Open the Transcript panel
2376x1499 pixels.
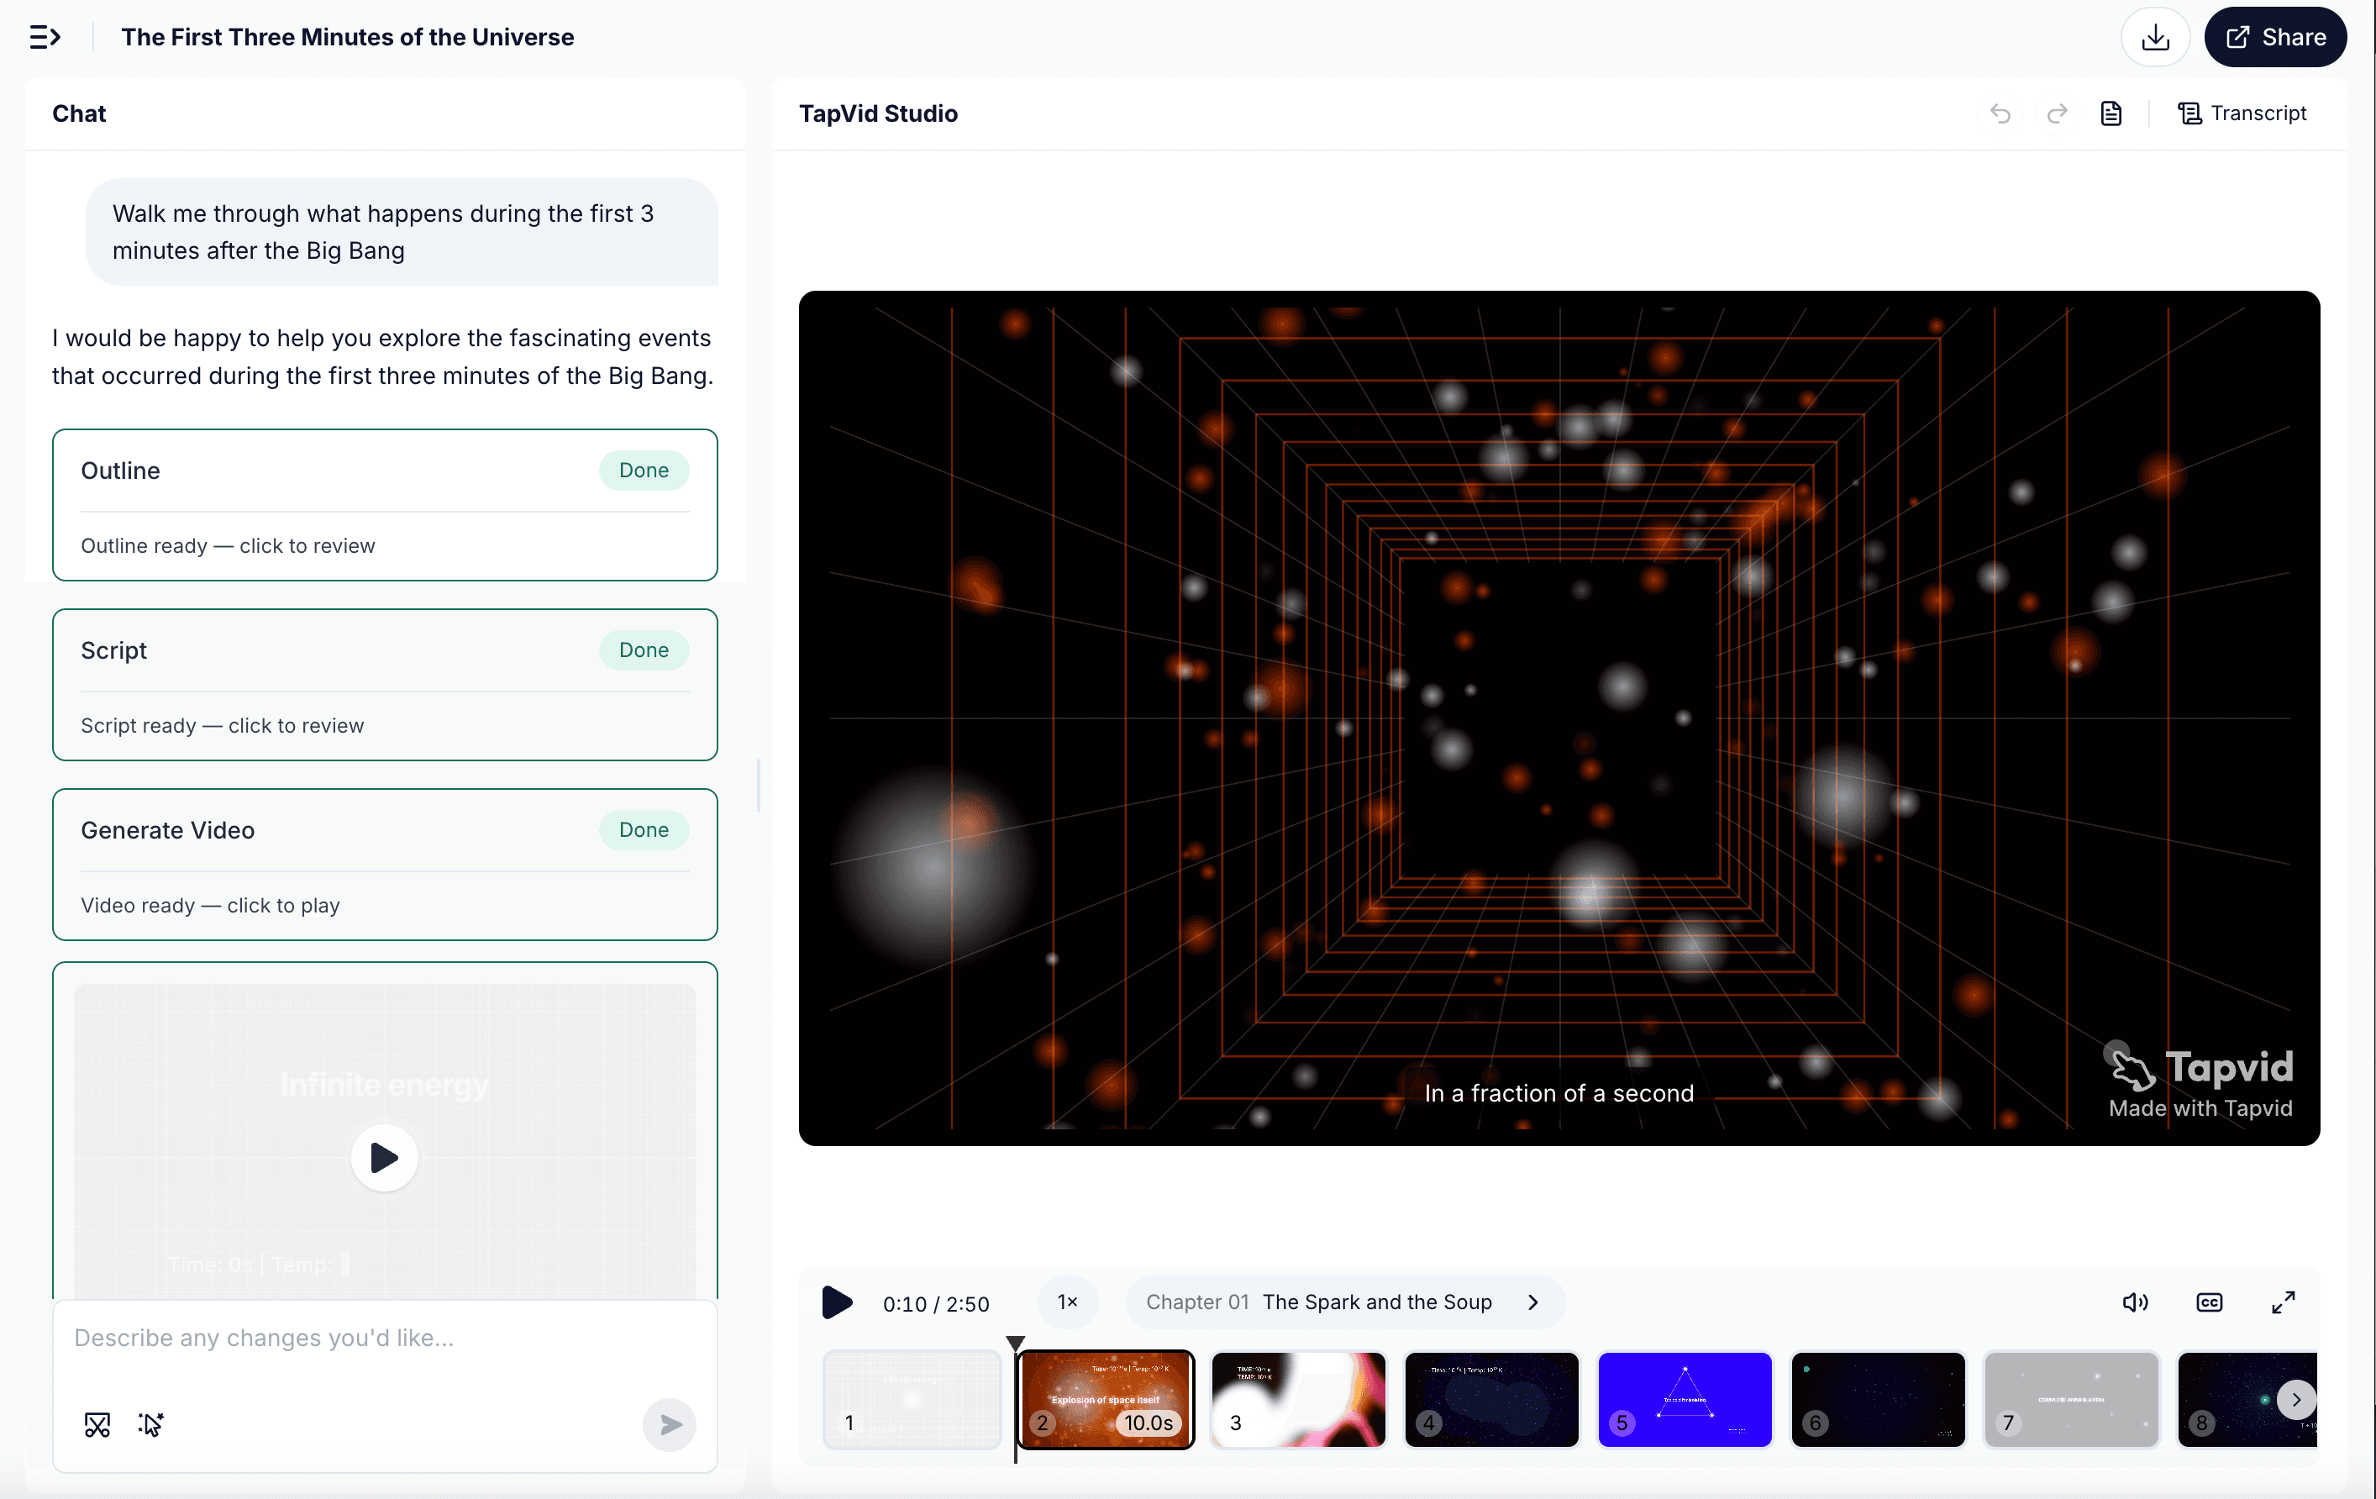point(2242,113)
